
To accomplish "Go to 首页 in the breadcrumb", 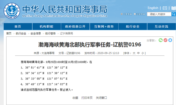I will pyautogui.click(x=9, y=33).
